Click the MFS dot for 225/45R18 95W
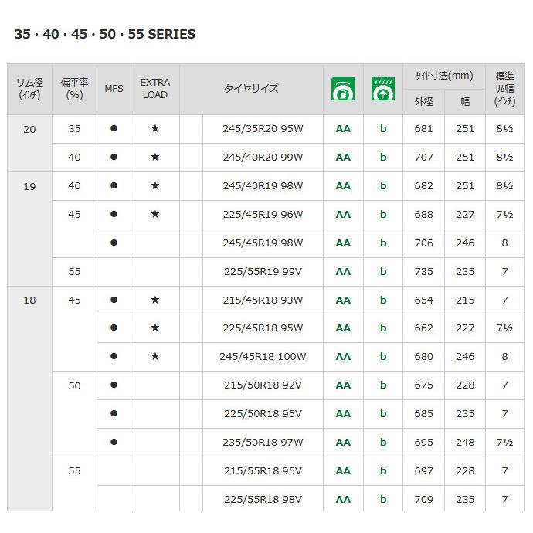Viewport: 533px width, 533px height. 114,328
